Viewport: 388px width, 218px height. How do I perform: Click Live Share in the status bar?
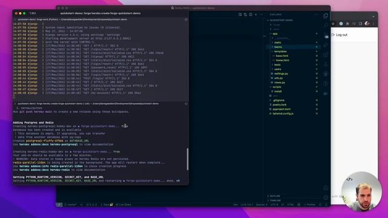[x=123, y=205]
